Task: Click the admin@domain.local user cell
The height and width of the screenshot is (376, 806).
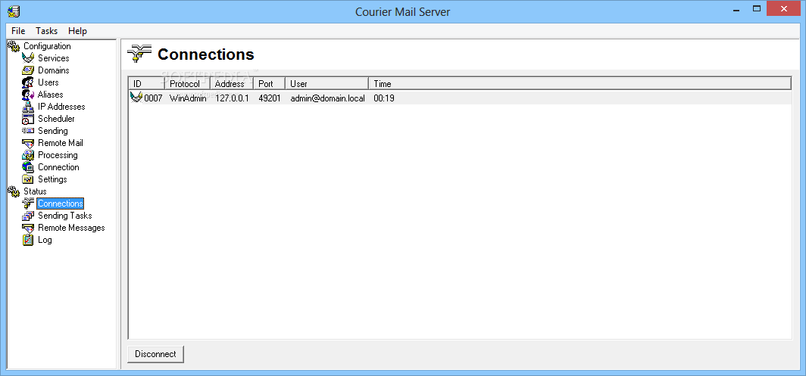Action: (x=327, y=98)
